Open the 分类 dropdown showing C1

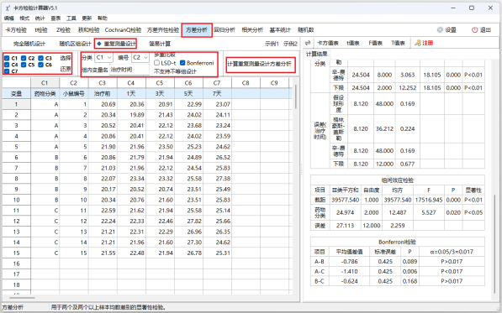pos(103,58)
